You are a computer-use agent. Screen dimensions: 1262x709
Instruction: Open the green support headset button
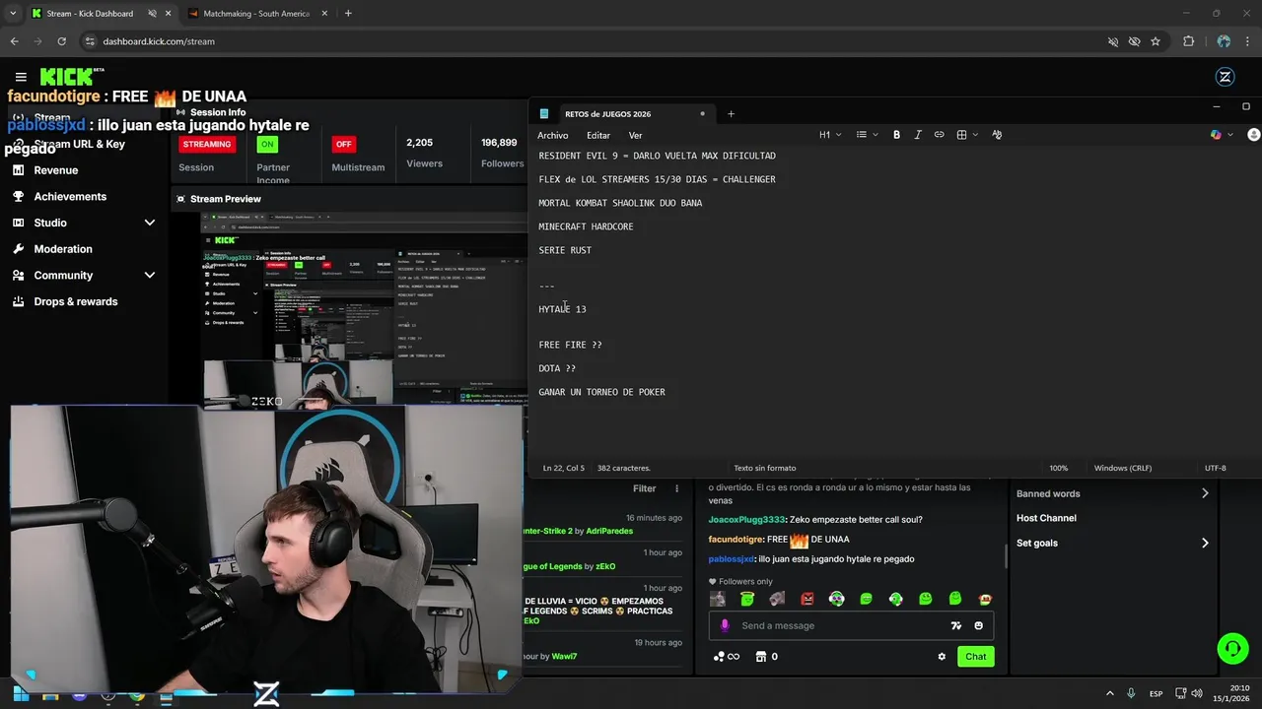(1232, 648)
